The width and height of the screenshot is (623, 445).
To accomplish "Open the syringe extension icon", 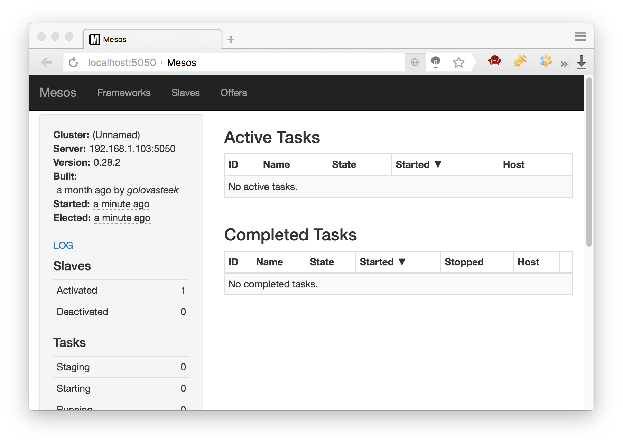I will (520, 62).
